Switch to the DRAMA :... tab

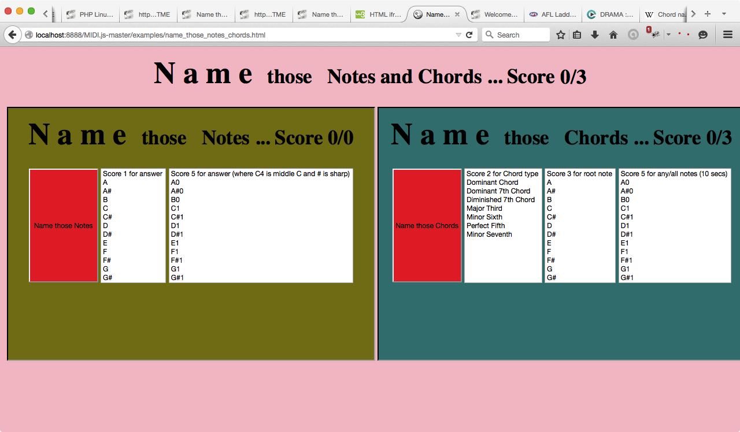coord(610,14)
